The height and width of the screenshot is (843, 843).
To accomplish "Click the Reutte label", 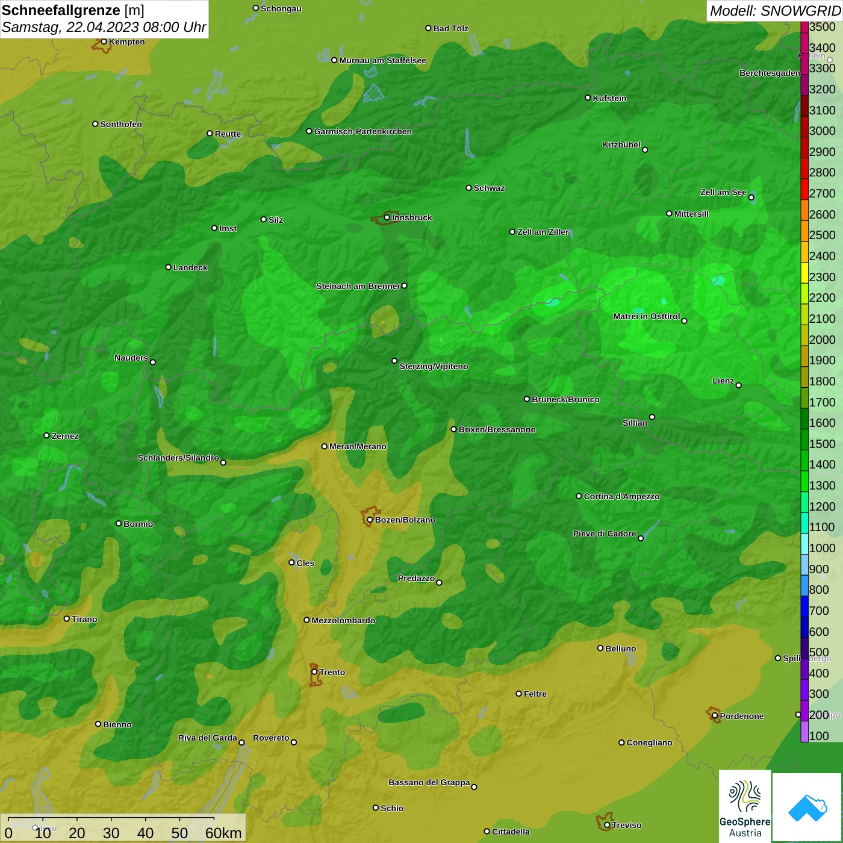I will [x=228, y=134].
